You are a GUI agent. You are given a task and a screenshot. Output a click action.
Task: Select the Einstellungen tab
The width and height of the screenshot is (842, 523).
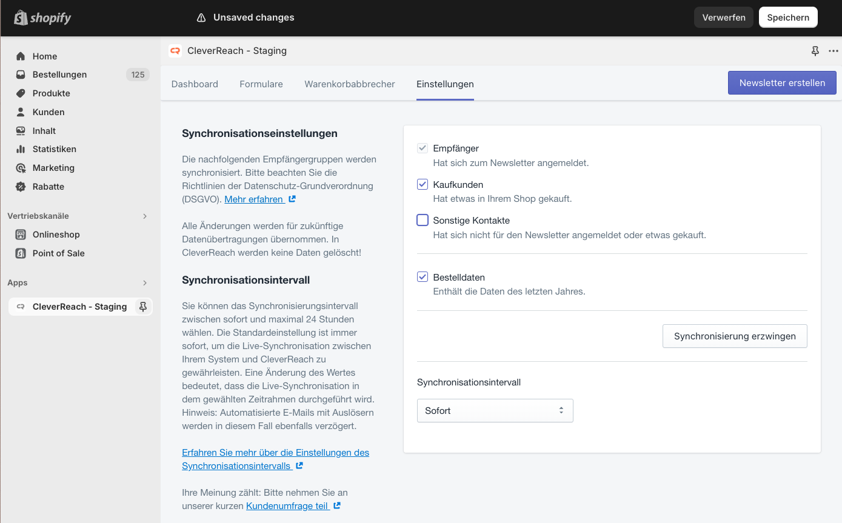pyautogui.click(x=445, y=84)
